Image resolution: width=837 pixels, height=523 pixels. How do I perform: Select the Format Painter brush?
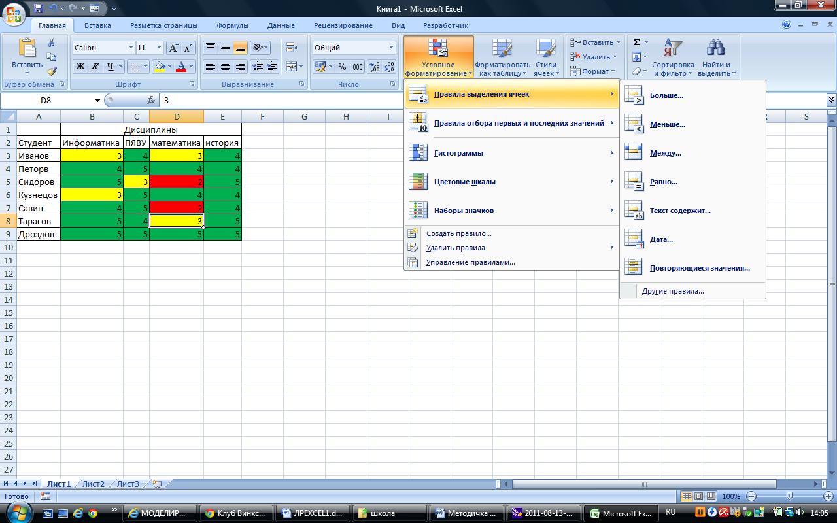(x=52, y=71)
